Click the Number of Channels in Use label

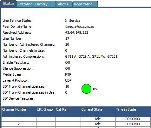[24, 50]
